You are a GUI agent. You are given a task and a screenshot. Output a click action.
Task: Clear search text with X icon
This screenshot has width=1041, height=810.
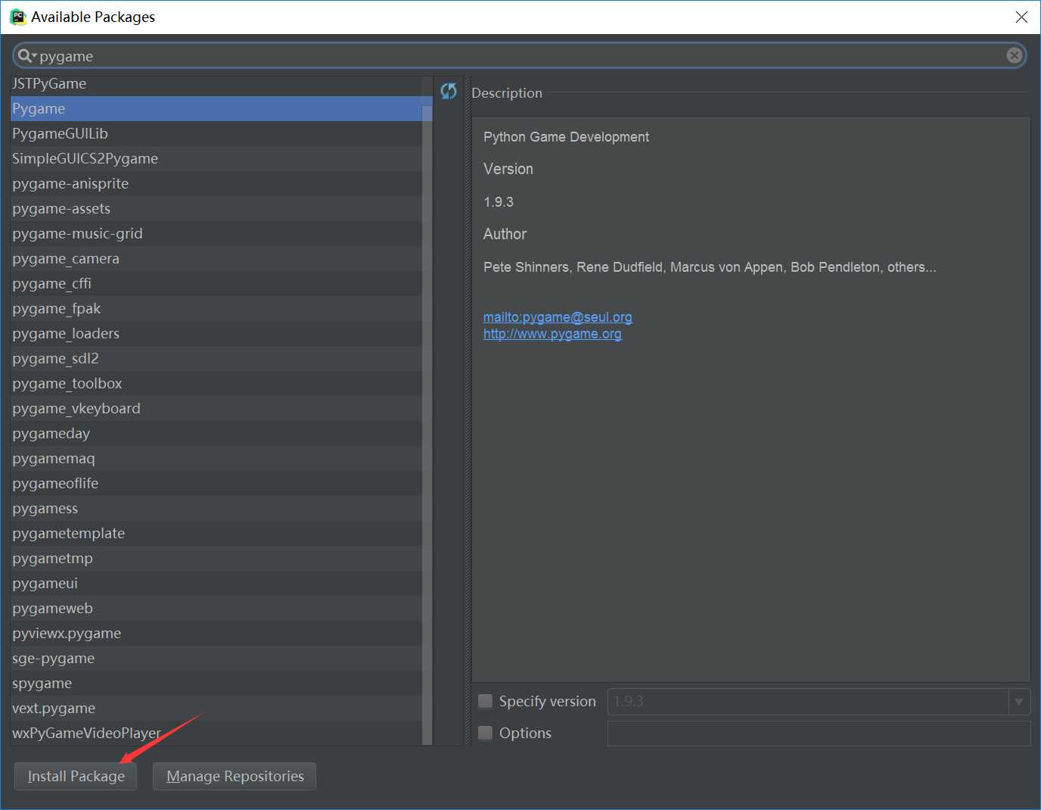pyautogui.click(x=1015, y=55)
